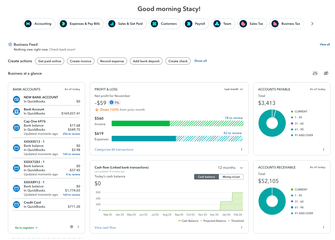Open the Profit & Loss three-dot menu
The height and width of the screenshot is (240, 335).
point(242,149)
